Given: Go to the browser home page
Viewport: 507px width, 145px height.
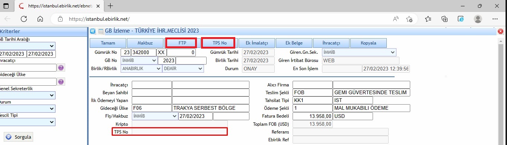Looking at the screenshot, I should coord(41,19).
